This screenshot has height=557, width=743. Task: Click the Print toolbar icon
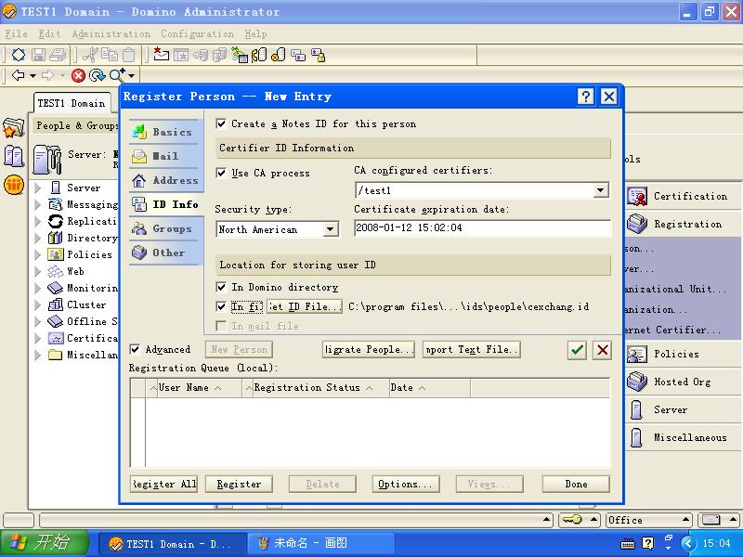[58, 55]
